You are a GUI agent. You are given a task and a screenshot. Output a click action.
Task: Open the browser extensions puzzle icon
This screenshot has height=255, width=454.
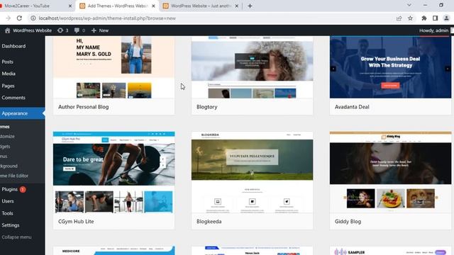(424, 18)
